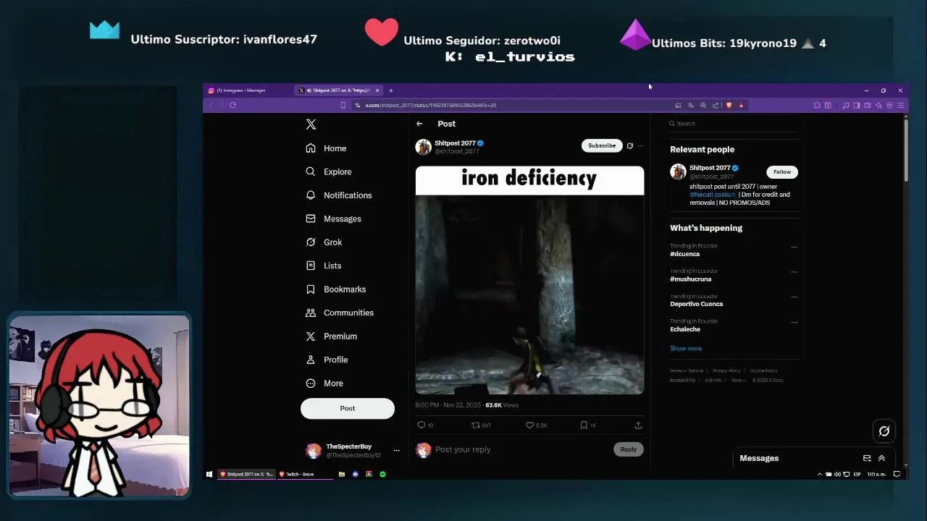
Task: Click the repost icon under the post
Action: (476, 425)
